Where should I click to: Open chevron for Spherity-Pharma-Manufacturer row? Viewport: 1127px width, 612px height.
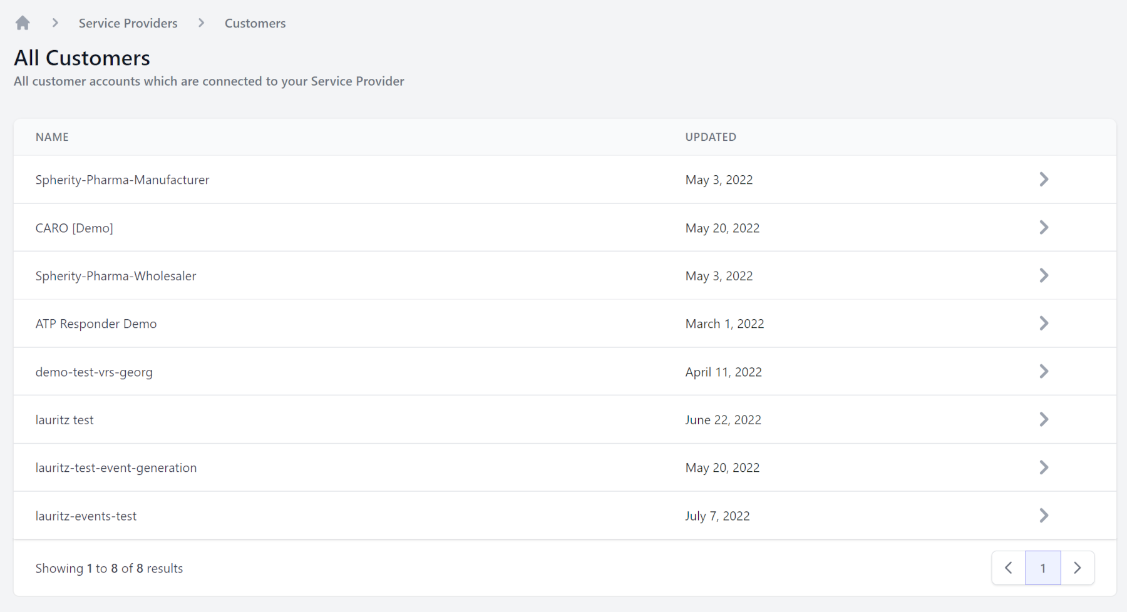pyautogui.click(x=1043, y=180)
